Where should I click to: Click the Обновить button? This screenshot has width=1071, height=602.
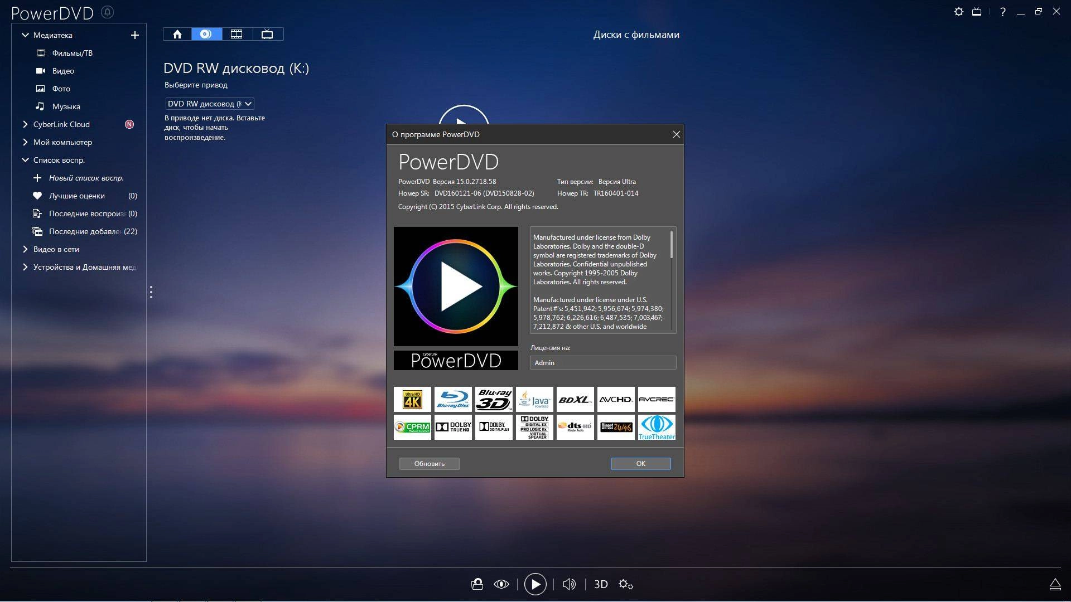tap(429, 464)
